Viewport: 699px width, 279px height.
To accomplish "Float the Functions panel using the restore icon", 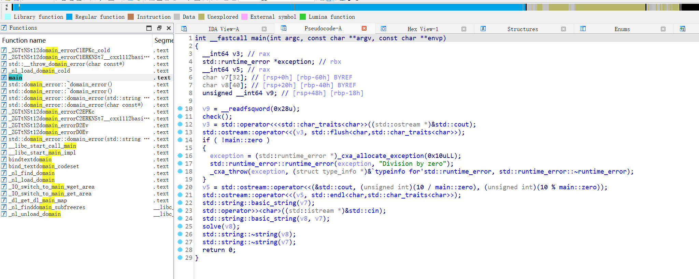I will click(159, 28).
